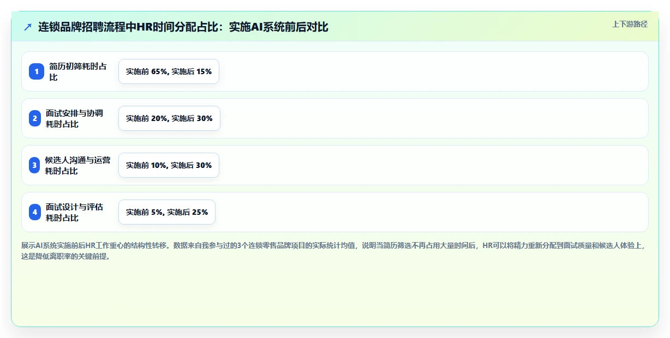Click the description paragraph starting 展示AI系统
This screenshot has height=338, width=670.
click(x=334, y=251)
